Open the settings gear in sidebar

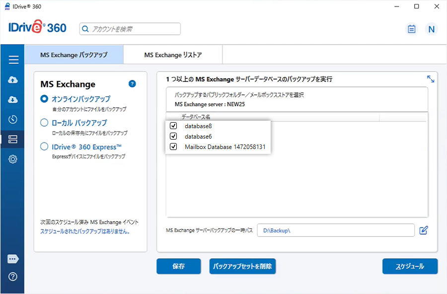point(13,159)
